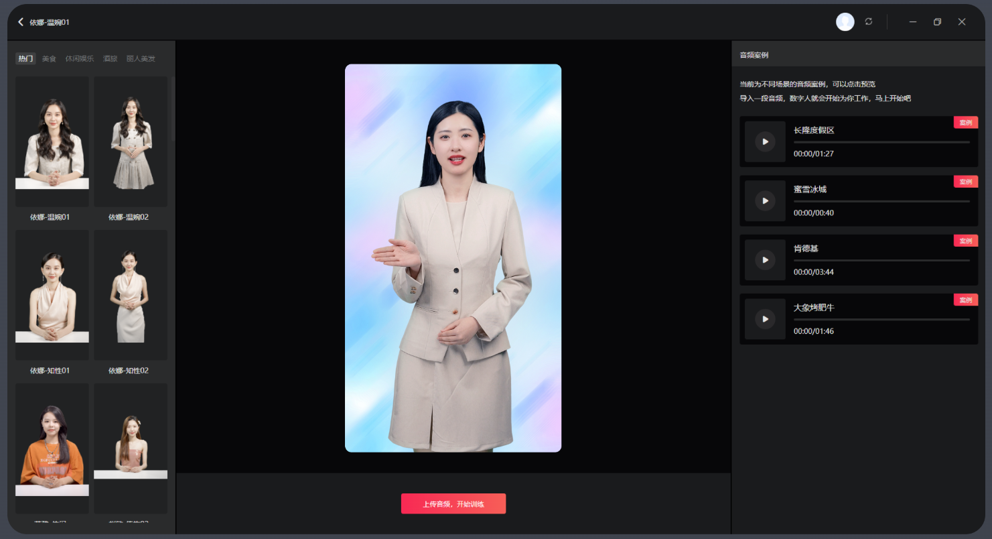Play the 蜜雪冰城 audio sample
The width and height of the screenshot is (992, 539).
(765, 200)
